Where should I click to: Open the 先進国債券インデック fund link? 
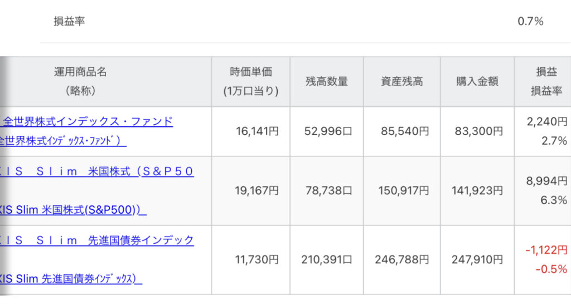[97, 240]
